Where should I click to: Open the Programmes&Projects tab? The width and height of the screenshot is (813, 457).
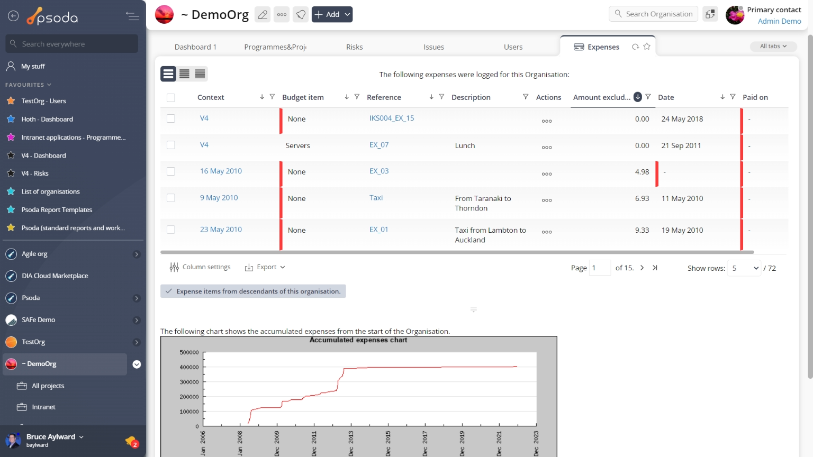[275, 47]
